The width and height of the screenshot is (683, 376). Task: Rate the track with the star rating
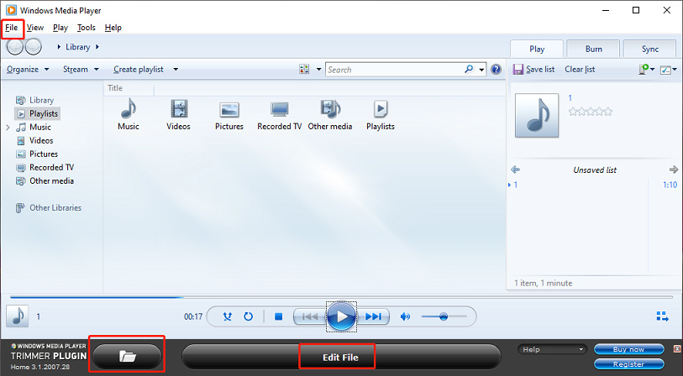click(591, 112)
